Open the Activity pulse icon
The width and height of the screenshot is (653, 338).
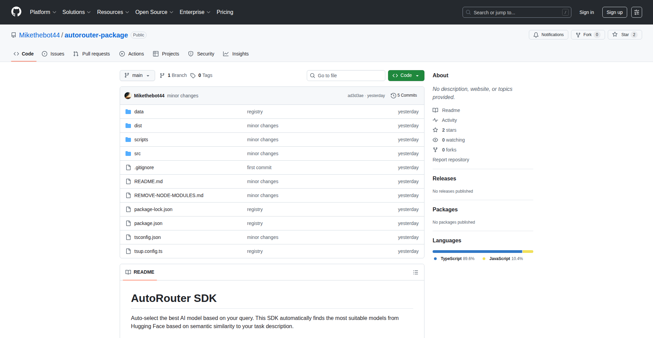(436, 120)
